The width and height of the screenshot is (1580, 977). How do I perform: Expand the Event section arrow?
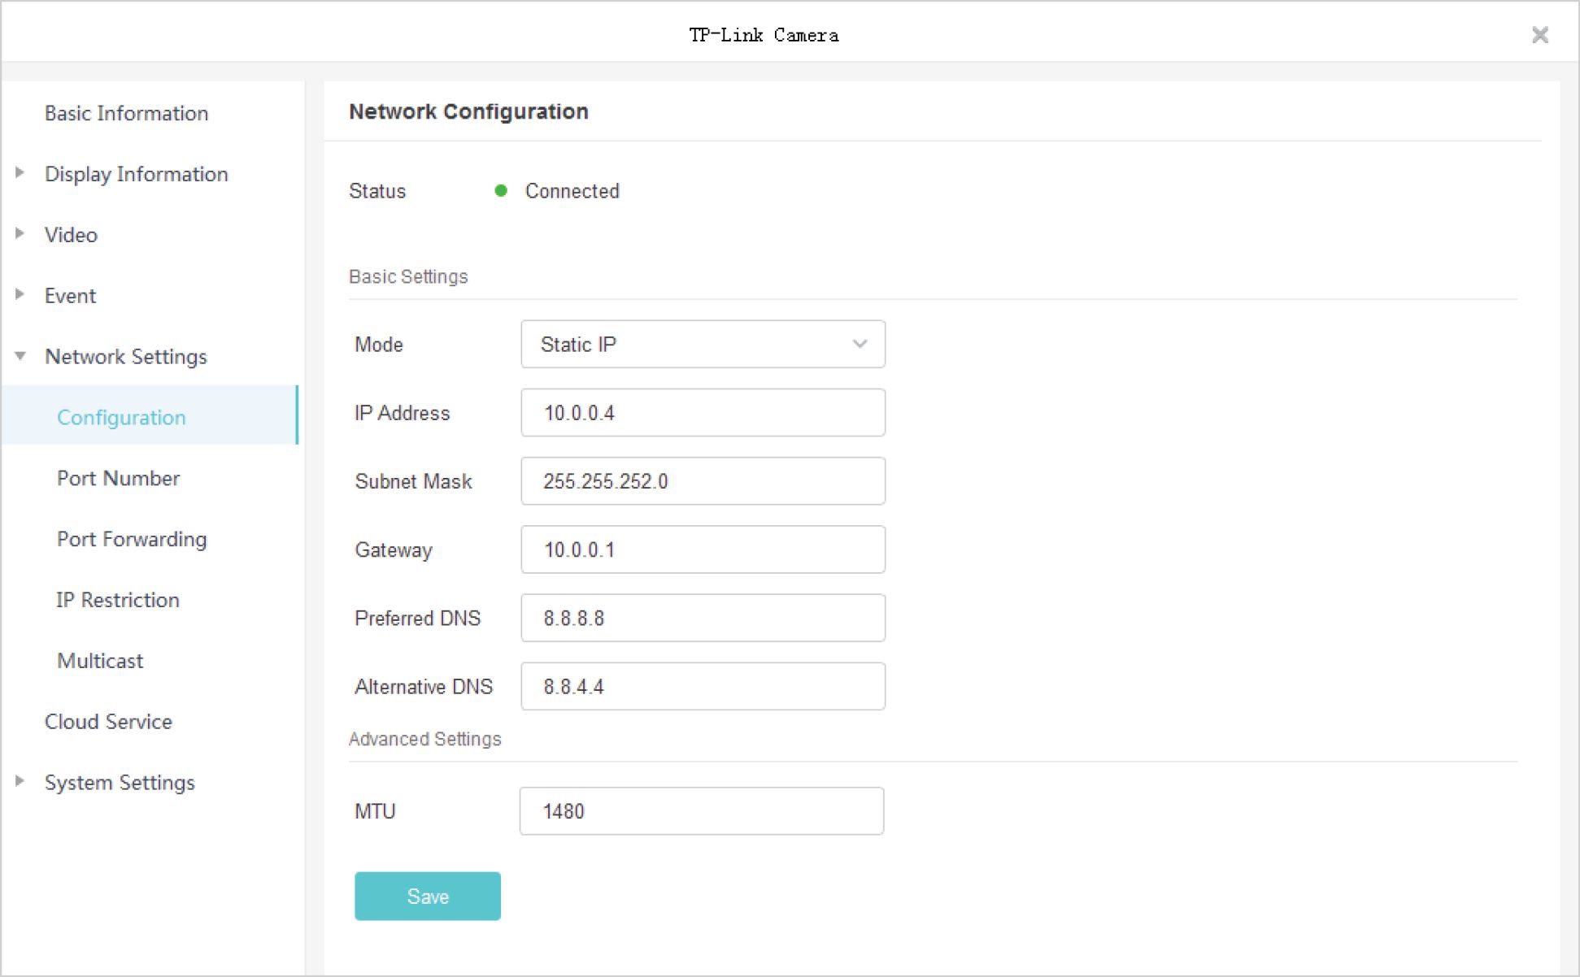click(20, 294)
